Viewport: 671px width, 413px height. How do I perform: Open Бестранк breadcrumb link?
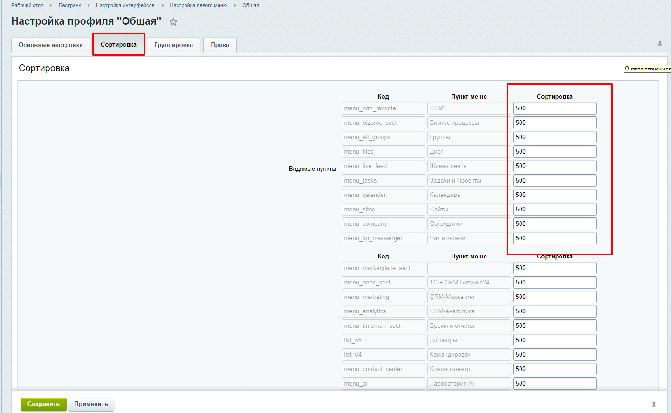[69, 5]
